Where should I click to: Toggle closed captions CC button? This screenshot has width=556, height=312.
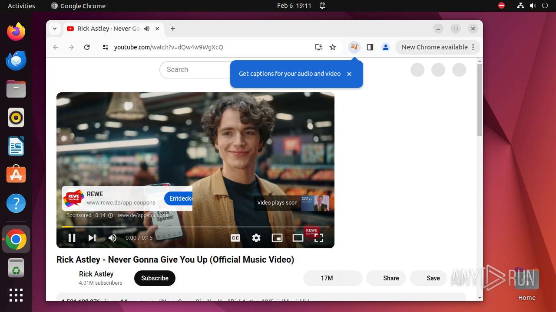tap(235, 238)
